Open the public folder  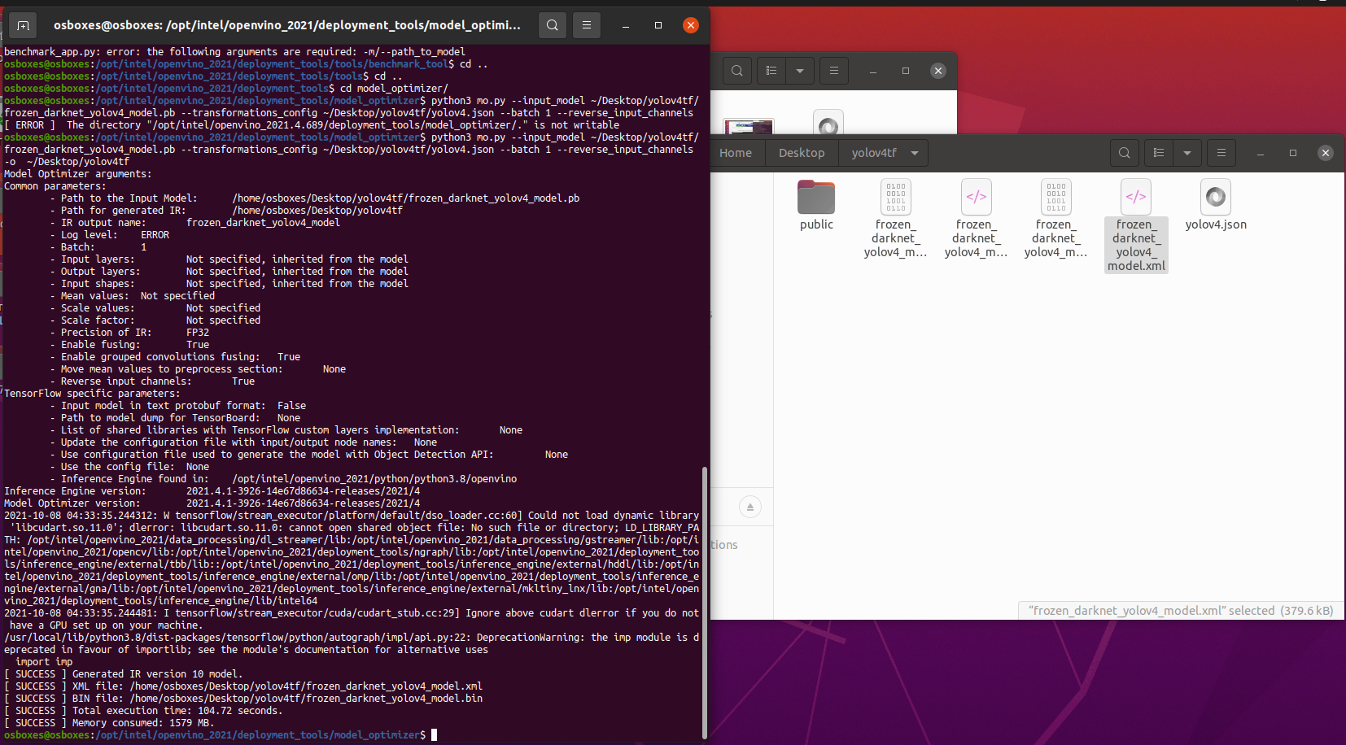click(816, 197)
